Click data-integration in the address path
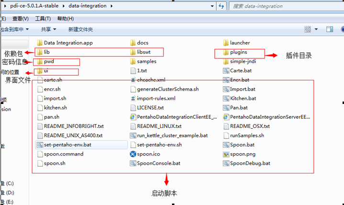This screenshot has width=344, height=205. pyautogui.click(x=87, y=6)
